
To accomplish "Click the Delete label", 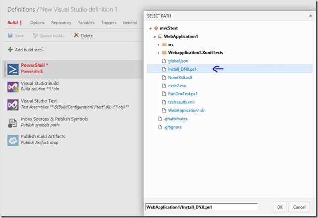I will point(87,36).
